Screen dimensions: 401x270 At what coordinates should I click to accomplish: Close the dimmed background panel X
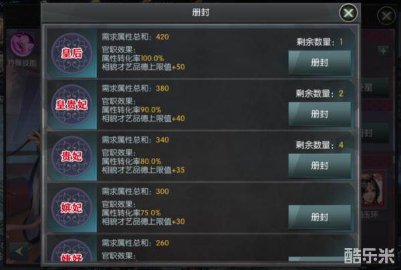[386, 16]
